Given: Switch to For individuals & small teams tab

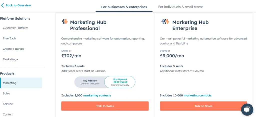Looking at the screenshot, I should [x=180, y=7].
